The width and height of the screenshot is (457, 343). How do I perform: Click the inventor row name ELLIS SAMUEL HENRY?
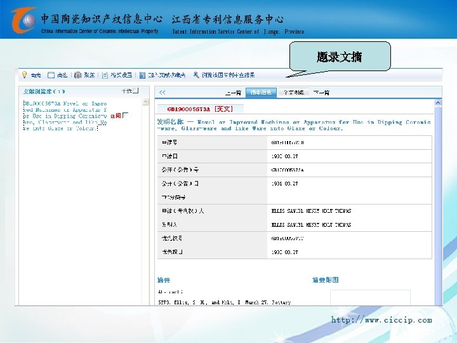click(311, 225)
